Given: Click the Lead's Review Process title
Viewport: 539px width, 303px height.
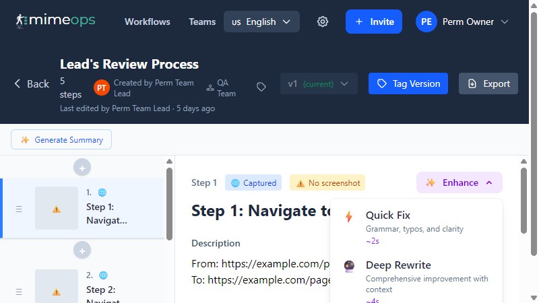Looking at the screenshot, I should 129,64.
